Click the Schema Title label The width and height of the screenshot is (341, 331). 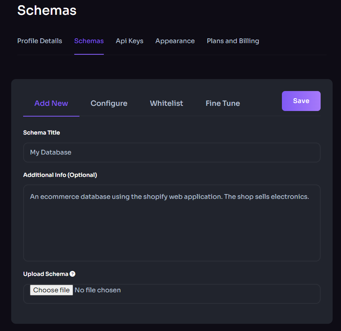[x=41, y=132]
